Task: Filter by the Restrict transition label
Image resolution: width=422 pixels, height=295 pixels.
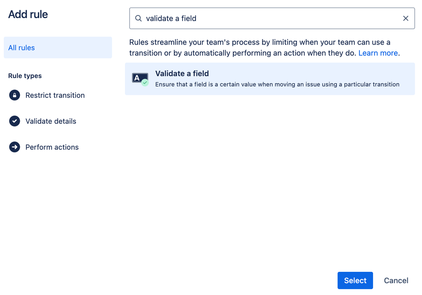Action: pos(55,95)
